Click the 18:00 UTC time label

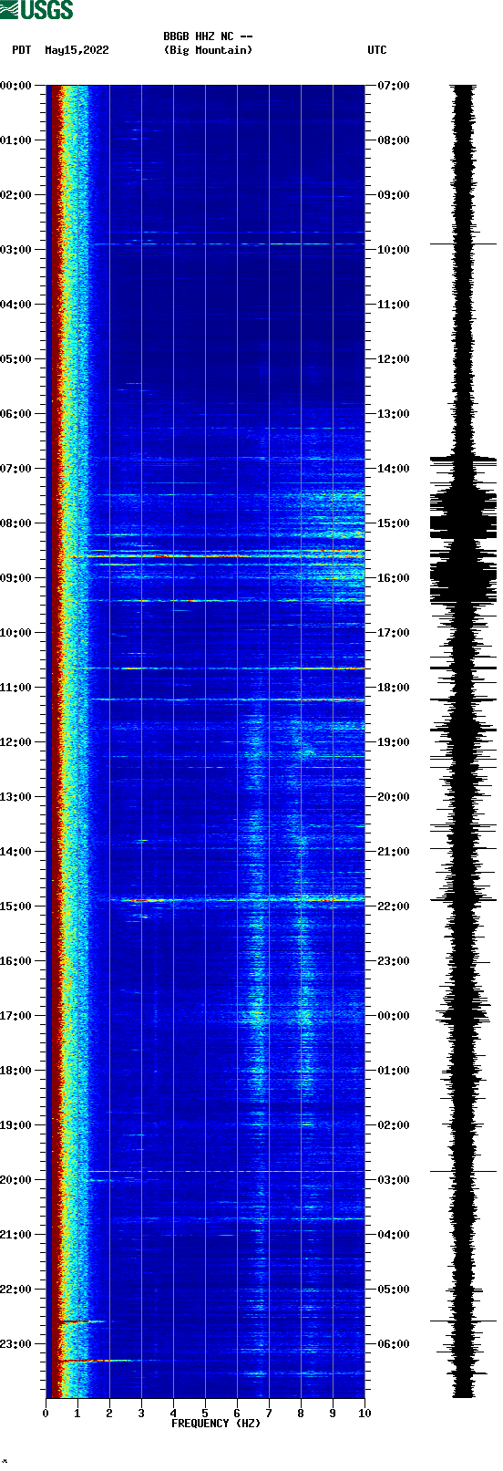tap(394, 688)
